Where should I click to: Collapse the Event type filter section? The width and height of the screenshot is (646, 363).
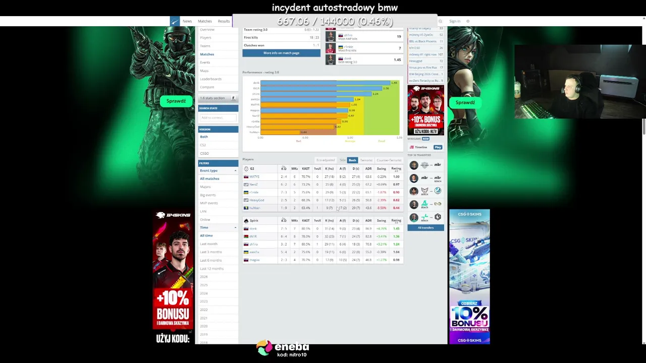(x=218, y=171)
